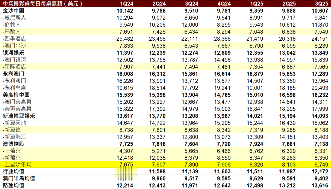Click the value 8,320 for 卫星娱乐场 1Q25
This screenshot has width=331, height=189.
[x=256, y=165]
